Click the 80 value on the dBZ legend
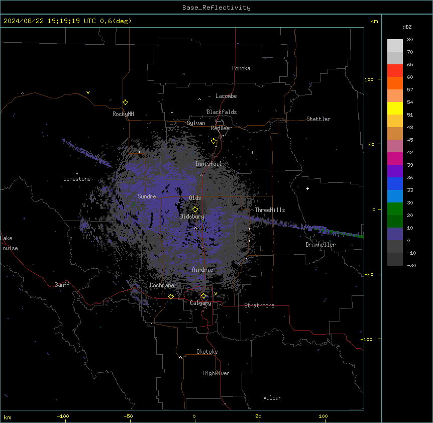This screenshot has height=423, width=433. click(x=410, y=40)
